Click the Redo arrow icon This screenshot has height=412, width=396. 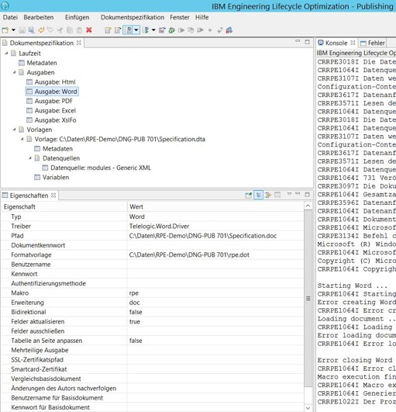coord(50,30)
